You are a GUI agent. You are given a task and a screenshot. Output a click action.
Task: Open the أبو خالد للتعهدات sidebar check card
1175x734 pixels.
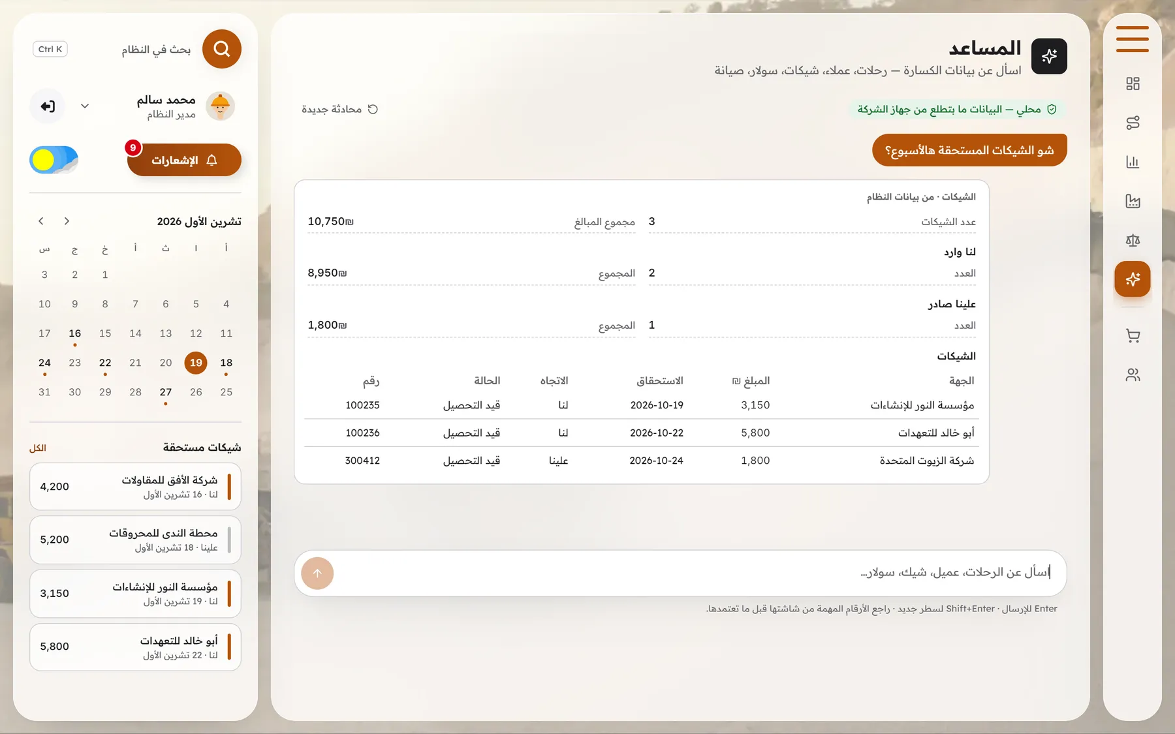click(x=135, y=647)
